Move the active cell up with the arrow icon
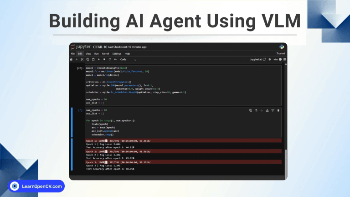 pyautogui.click(x=256, y=110)
